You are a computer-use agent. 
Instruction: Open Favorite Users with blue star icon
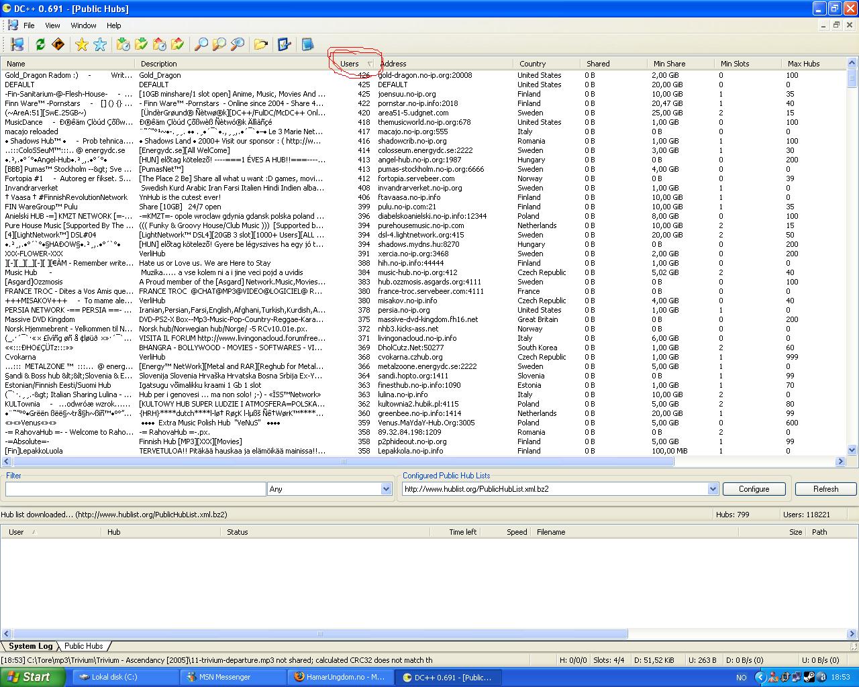[x=100, y=44]
